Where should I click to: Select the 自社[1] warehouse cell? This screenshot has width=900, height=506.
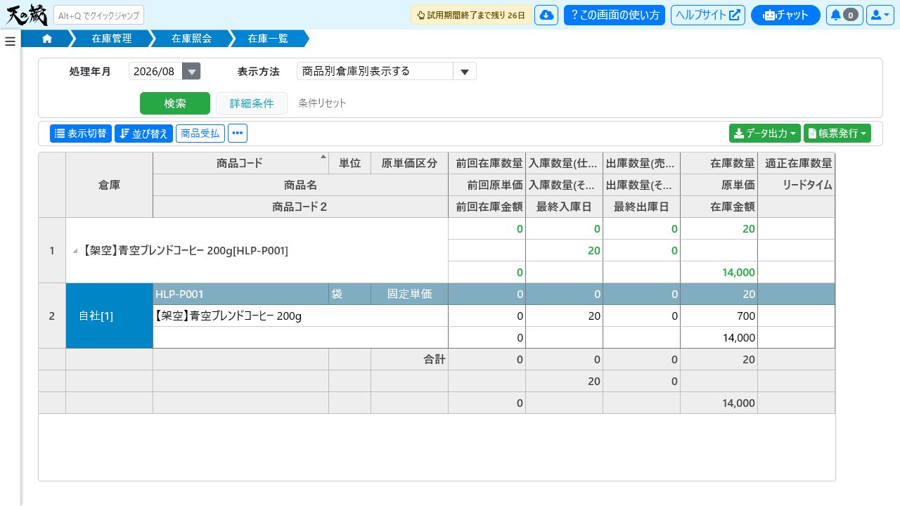(109, 316)
